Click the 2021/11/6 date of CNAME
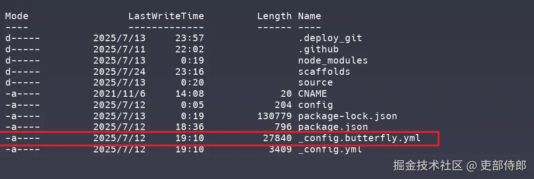This screenshot has width=534, height=179. pos(119,94)
